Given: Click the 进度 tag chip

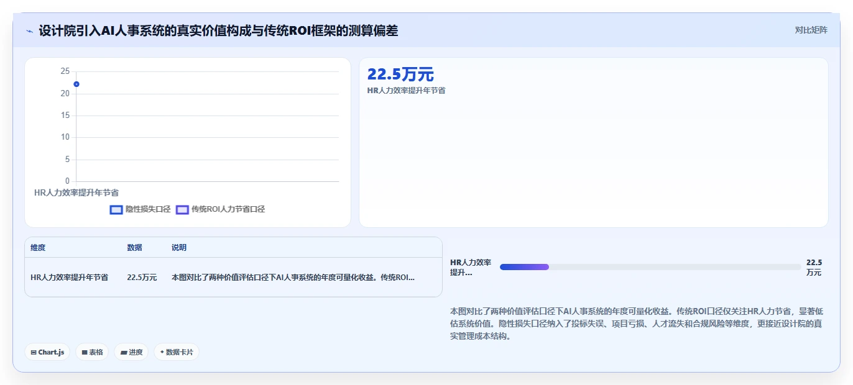Looking at the screenshot, I should pyautogui.click(x=131, y=352).
